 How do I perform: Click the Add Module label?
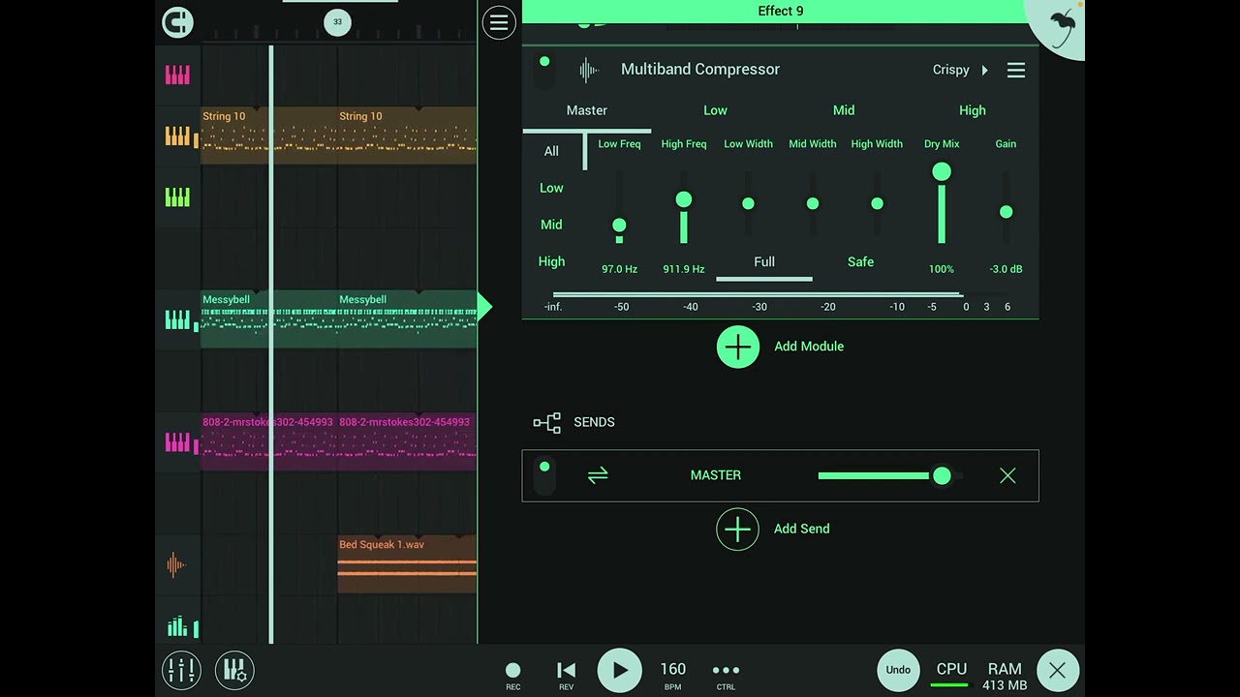point(809,347)
